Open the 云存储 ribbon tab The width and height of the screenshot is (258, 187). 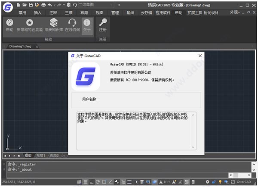tap(146, 12)
